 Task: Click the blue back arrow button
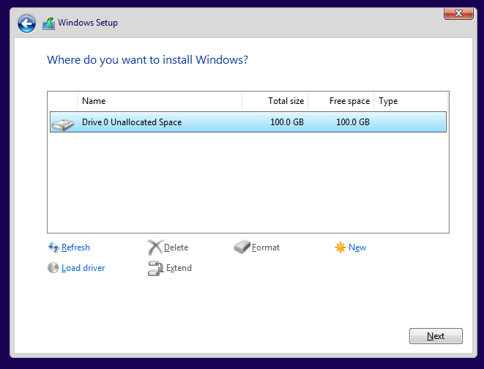coord(26,23)
